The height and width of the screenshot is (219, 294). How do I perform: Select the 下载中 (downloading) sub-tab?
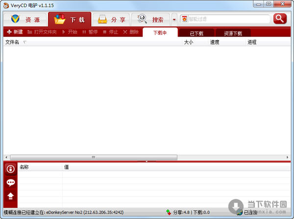tap(160, 33)
